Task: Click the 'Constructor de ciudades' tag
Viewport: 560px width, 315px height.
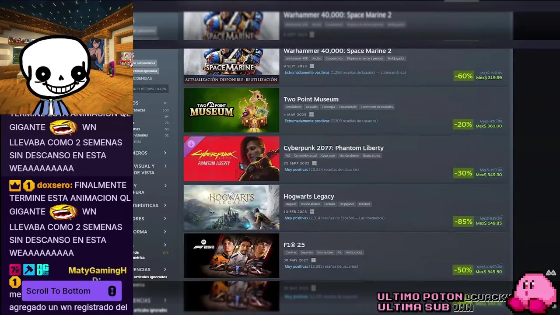Action: (x=377, y=107)
